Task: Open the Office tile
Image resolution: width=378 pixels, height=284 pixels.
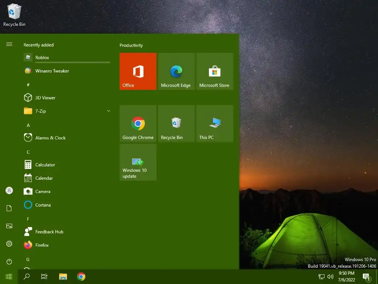Action: (x=138, y=71)
